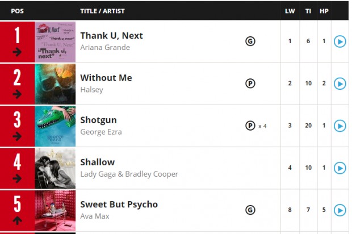Play the Shotgun track preview
The image size is (352, 234).
click(340, 126)
